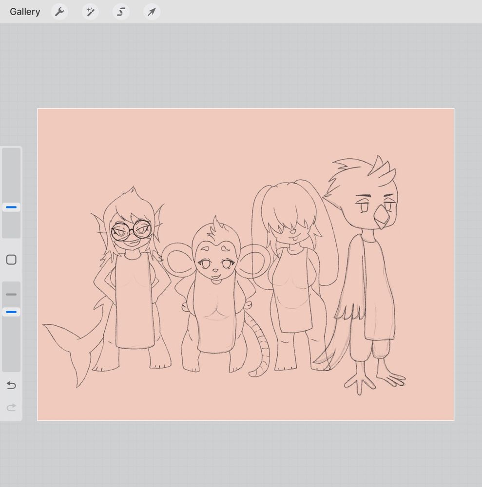Open the Actions wrench menu
The height and width of the screenshot is (487, 482).
59,12
